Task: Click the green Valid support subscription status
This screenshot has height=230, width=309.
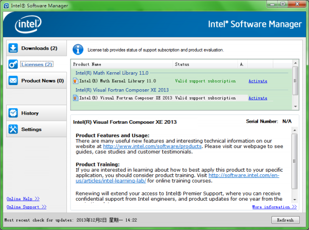Action: pos(205,81)
